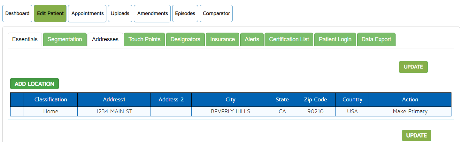Open the Uploads tab
Viewport: 462px width, 142px height.
click(120, 13)
